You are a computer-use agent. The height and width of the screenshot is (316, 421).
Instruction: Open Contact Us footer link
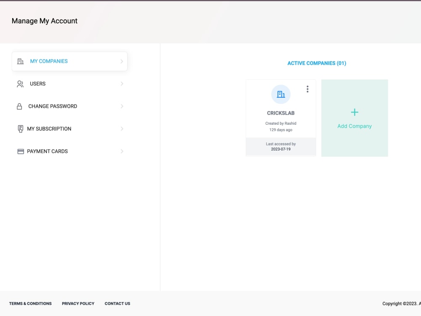117,304
